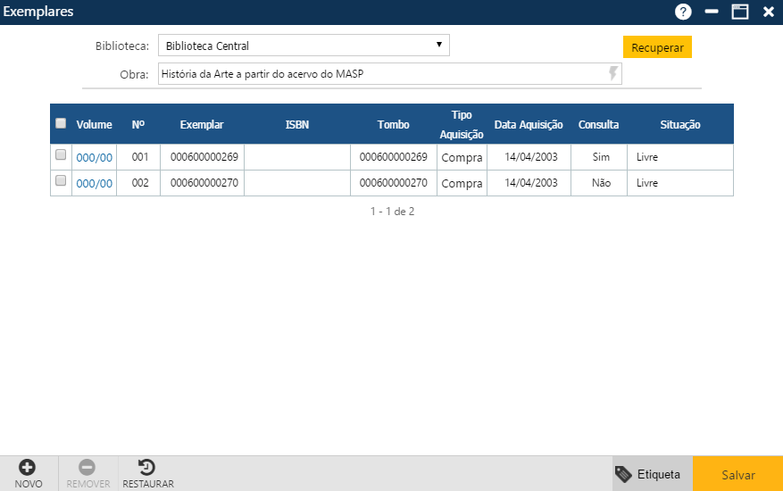Click the lightning bolt icon in Obra field
Viewport: 783px width, 491px height.
(x=612, y=74)
